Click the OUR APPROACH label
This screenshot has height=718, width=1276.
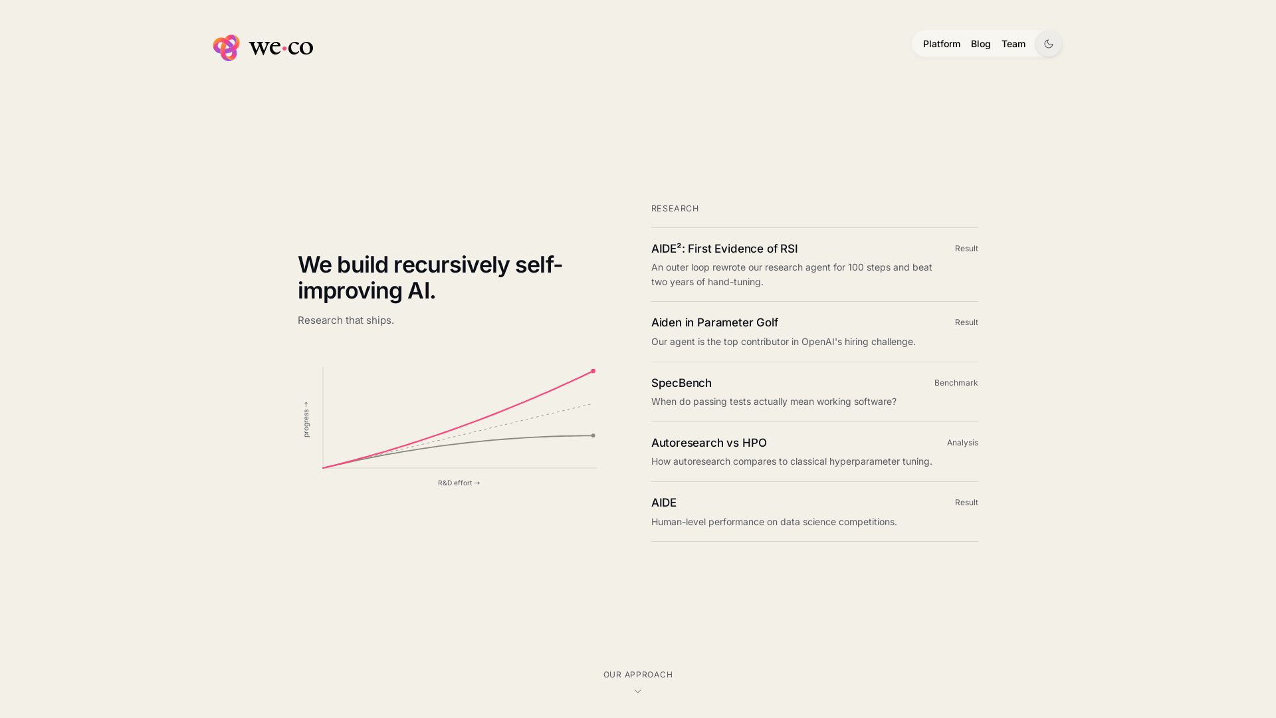[x=638, y=675]
